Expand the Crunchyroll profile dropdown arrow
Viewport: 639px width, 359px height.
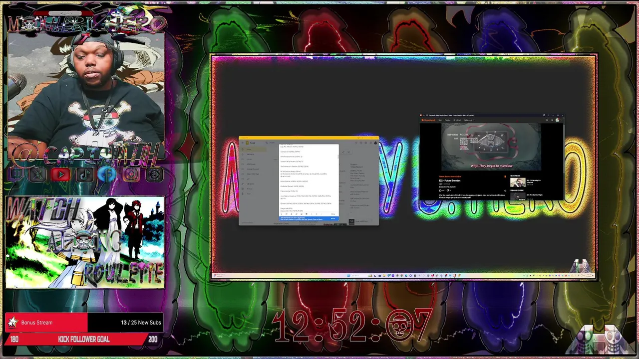561,120
